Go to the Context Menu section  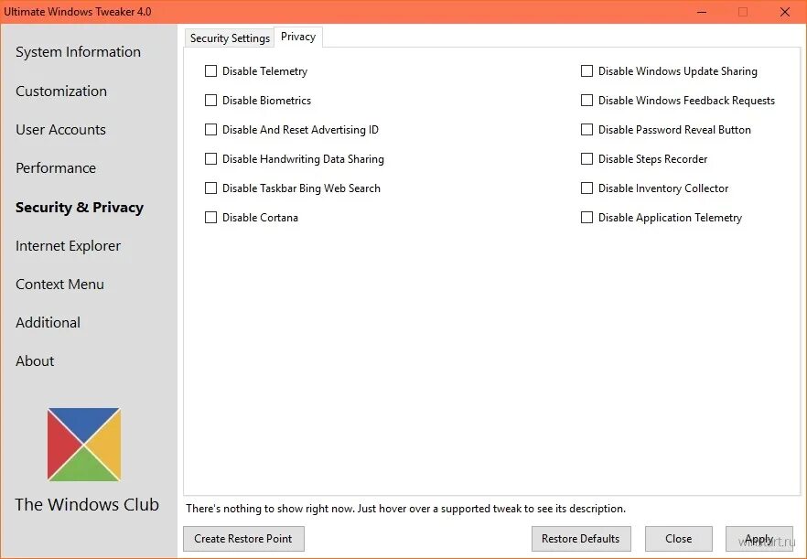coord(59,284)
